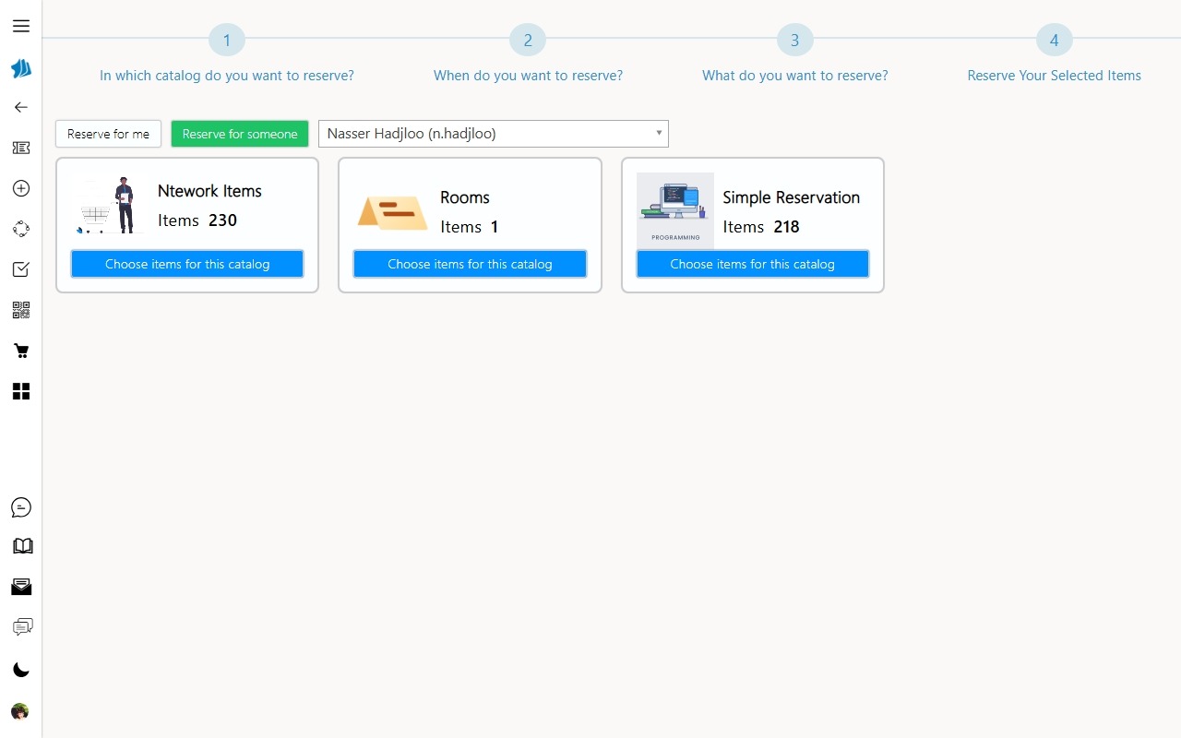The width and height of the screenshot is (1181, 738).
Task: Open the open-book documentation icon
Action: point(21,546)
